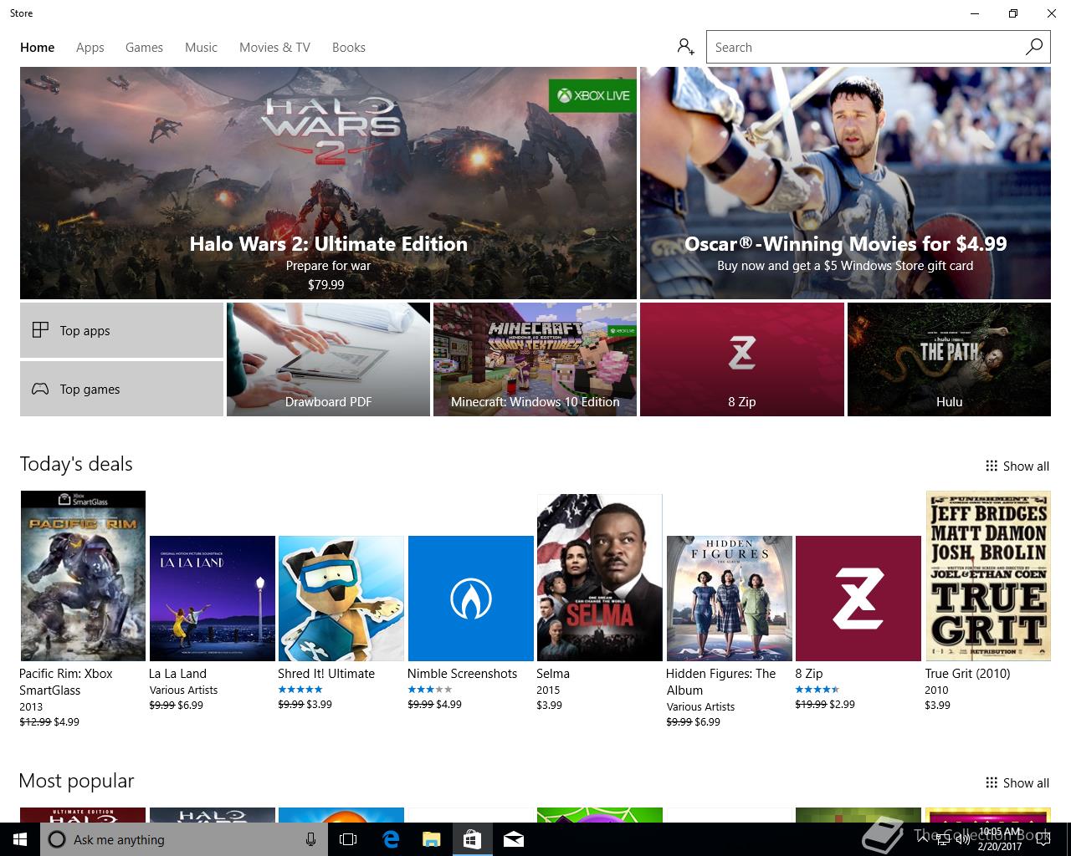Click Shred It! Ultimate star rating

pos(300,690)
